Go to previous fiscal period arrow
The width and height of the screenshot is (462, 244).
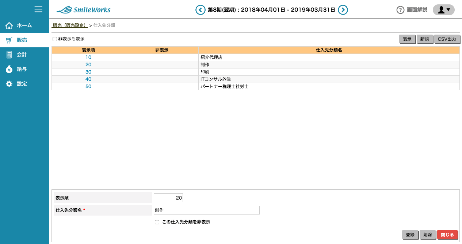click(200, 10)
